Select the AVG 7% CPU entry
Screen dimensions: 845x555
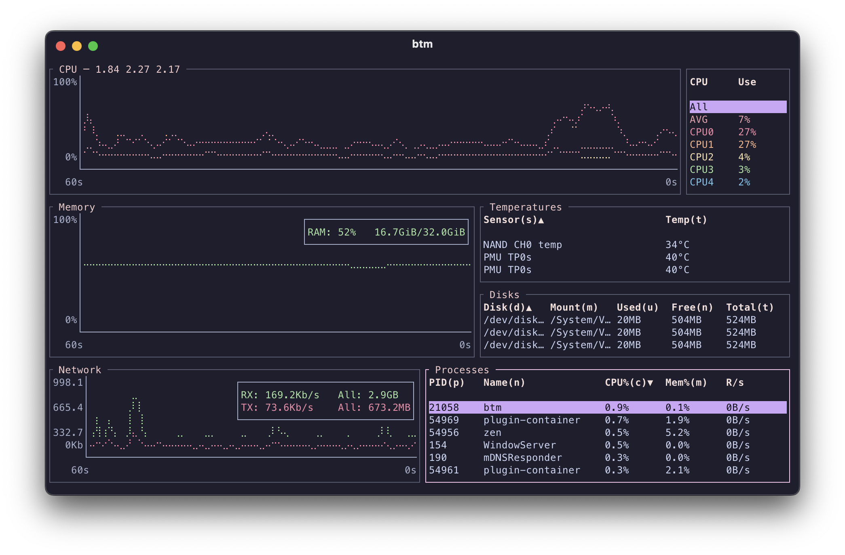point(738,120)
